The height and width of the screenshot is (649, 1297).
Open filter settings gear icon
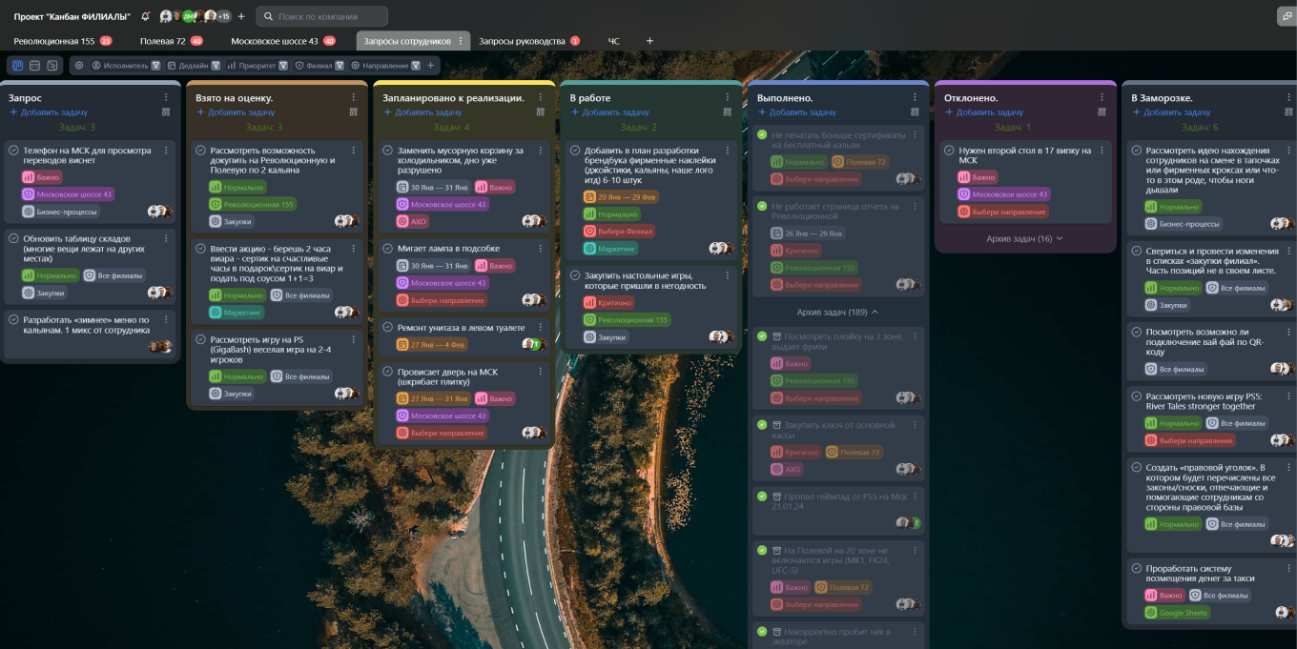pyautogui.click(x=79, y=66)
